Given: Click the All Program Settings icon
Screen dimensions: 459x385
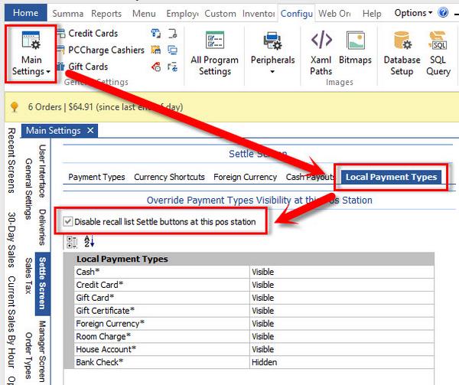Looking at the screenshot, I should tap(215, 54).
